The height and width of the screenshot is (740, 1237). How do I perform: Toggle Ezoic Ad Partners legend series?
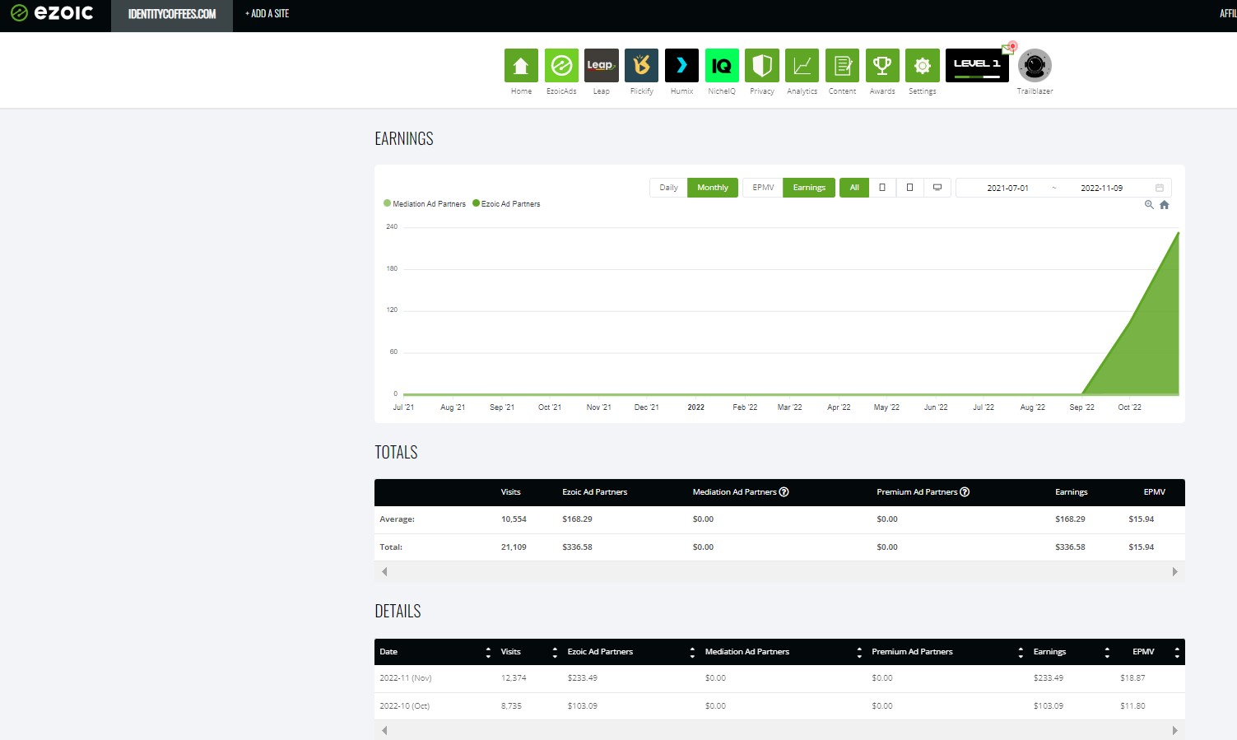[506, 204]
